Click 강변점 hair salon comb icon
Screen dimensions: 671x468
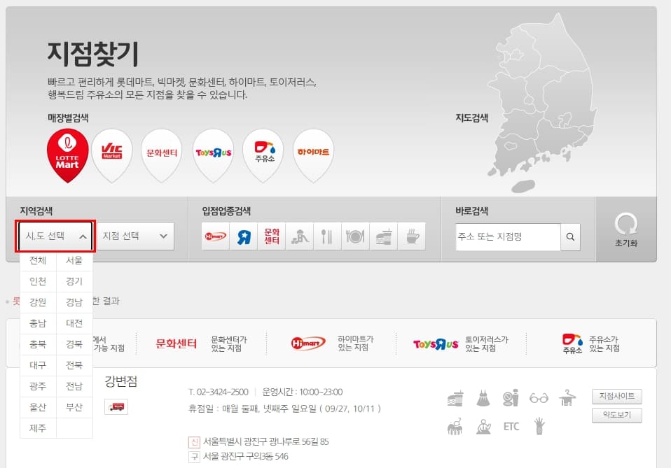point(455,426)
